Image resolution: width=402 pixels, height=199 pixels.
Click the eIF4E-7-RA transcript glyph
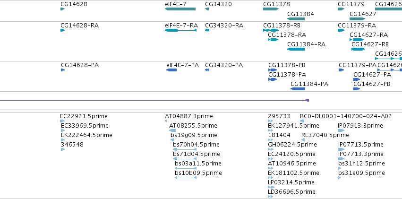(180, 30)
